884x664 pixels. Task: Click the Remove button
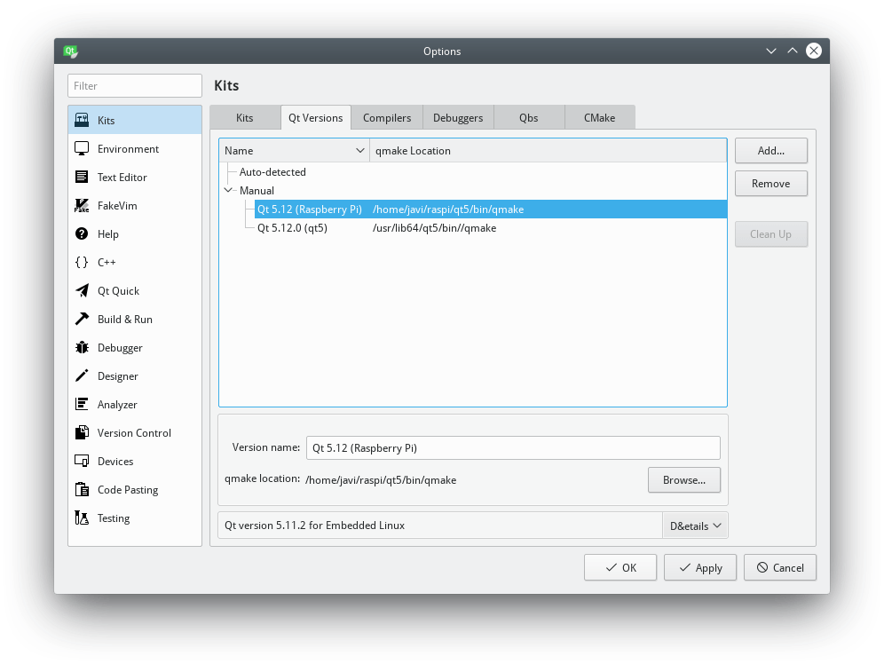[770, 183]
